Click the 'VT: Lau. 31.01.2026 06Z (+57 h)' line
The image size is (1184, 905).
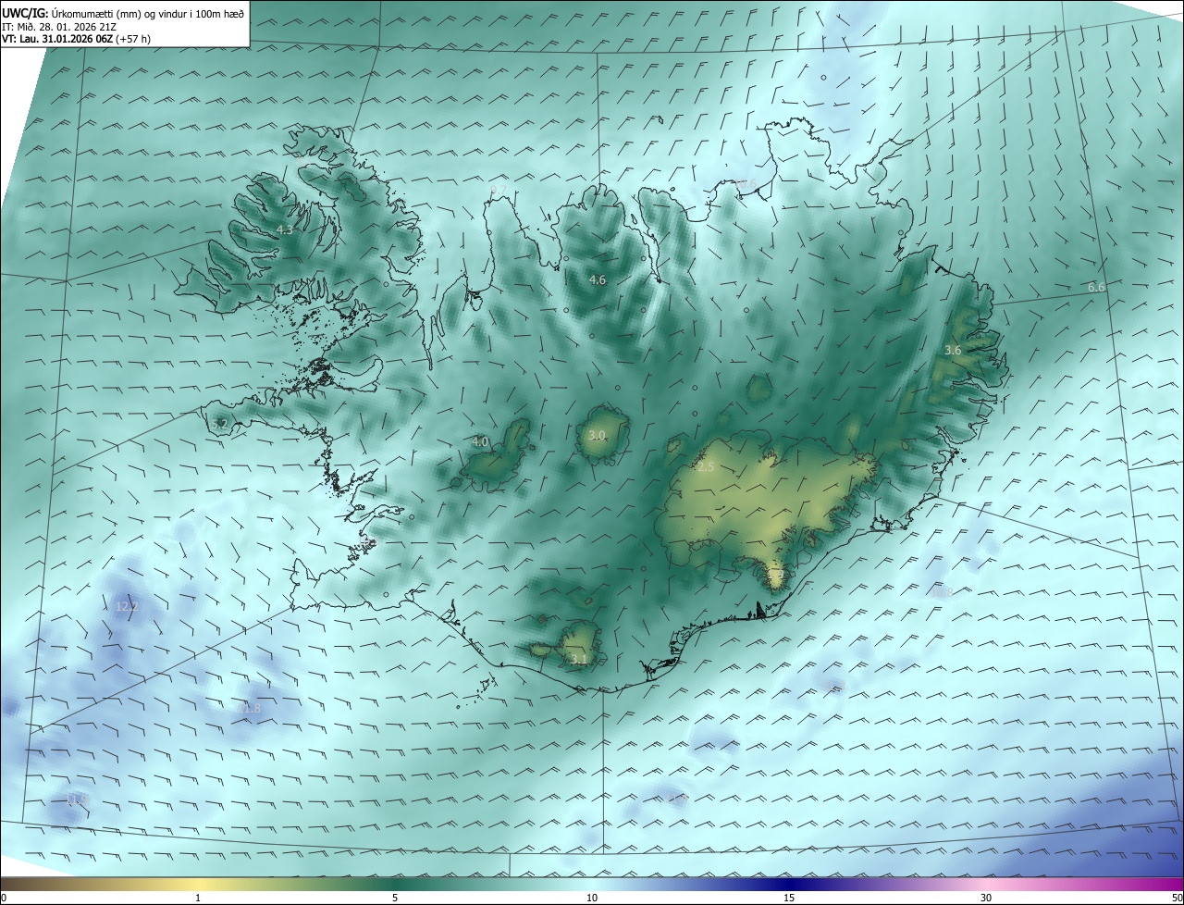click(x=77, y=39)
